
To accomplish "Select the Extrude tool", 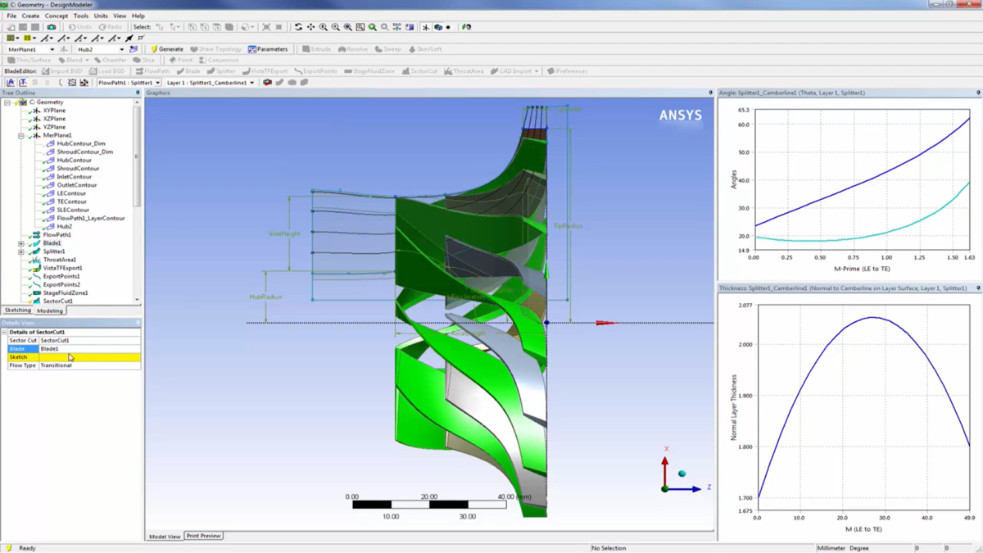I will 315,49.
